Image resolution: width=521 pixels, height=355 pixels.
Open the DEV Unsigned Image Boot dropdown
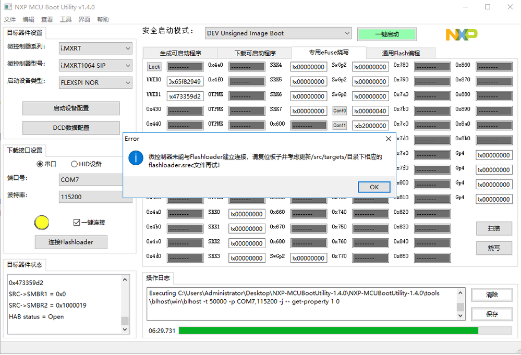278,33
